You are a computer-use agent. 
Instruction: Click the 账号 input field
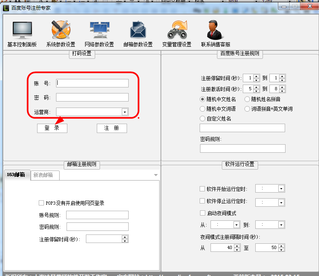pos(92,83)
